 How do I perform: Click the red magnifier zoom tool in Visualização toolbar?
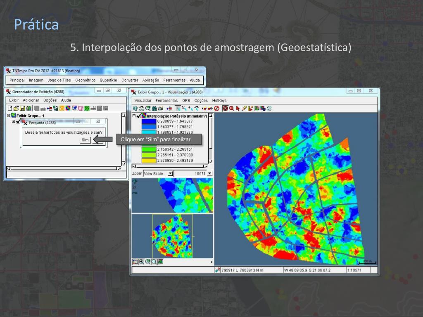[x=232, y=109]
